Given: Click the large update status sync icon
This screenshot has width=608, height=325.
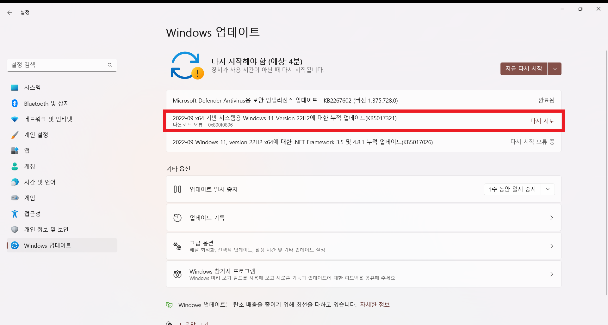Looking at the screenshot, I should [187, 66].
